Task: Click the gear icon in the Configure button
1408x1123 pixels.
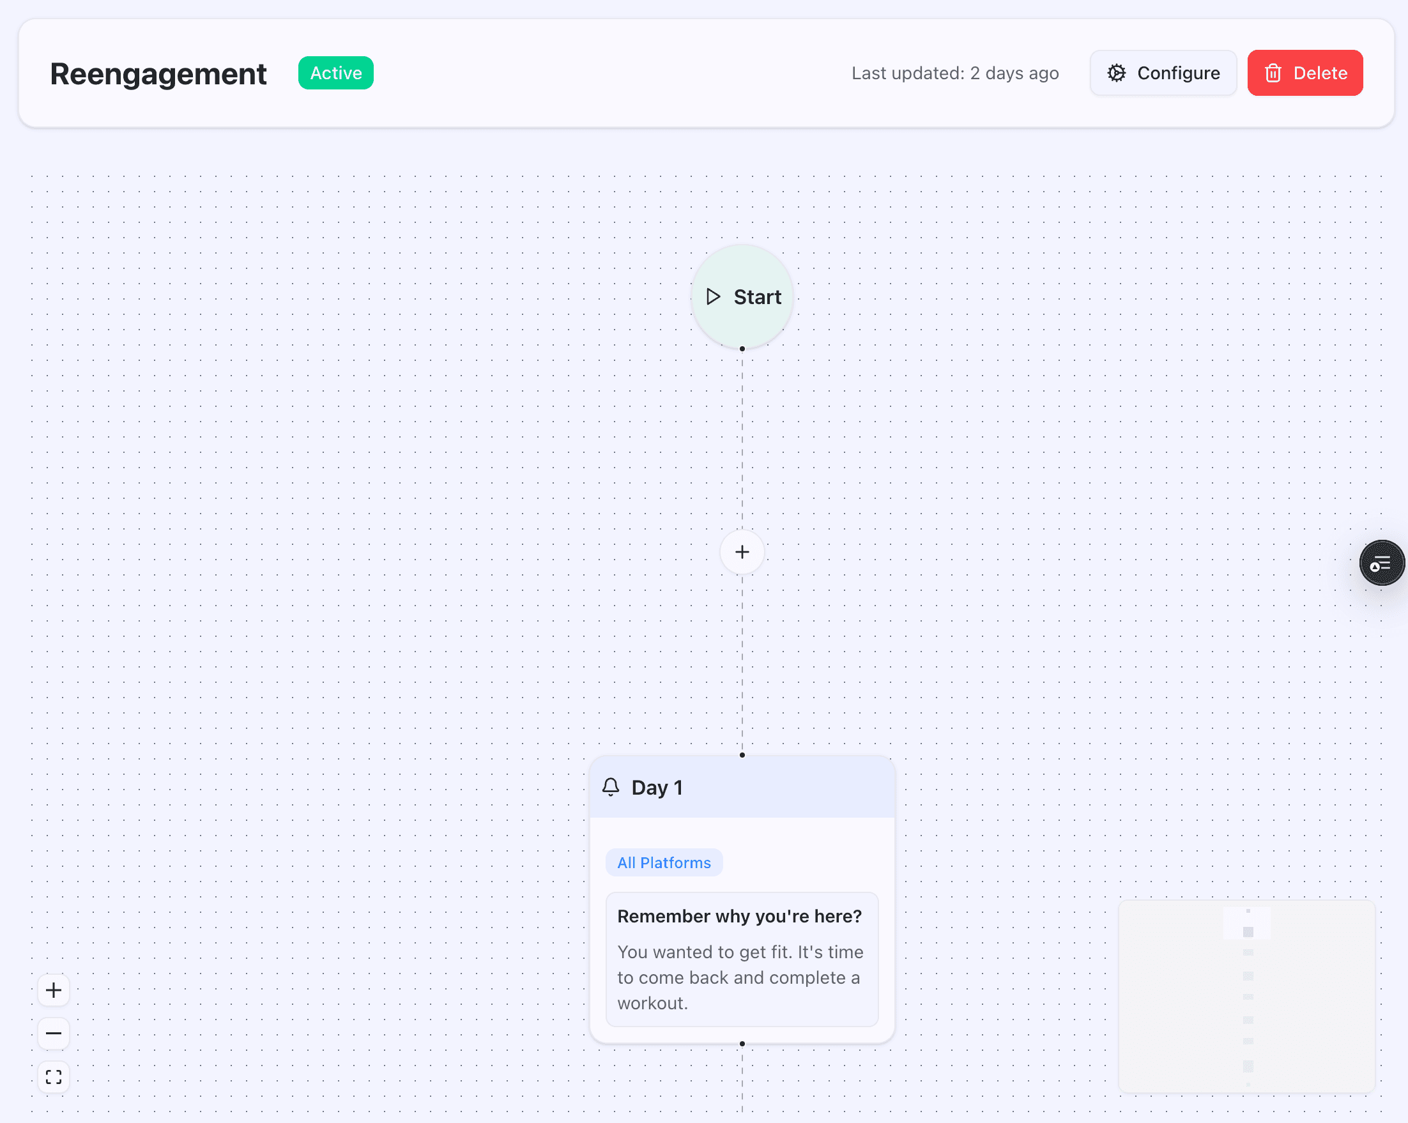Action: (x=1117, y=72)
